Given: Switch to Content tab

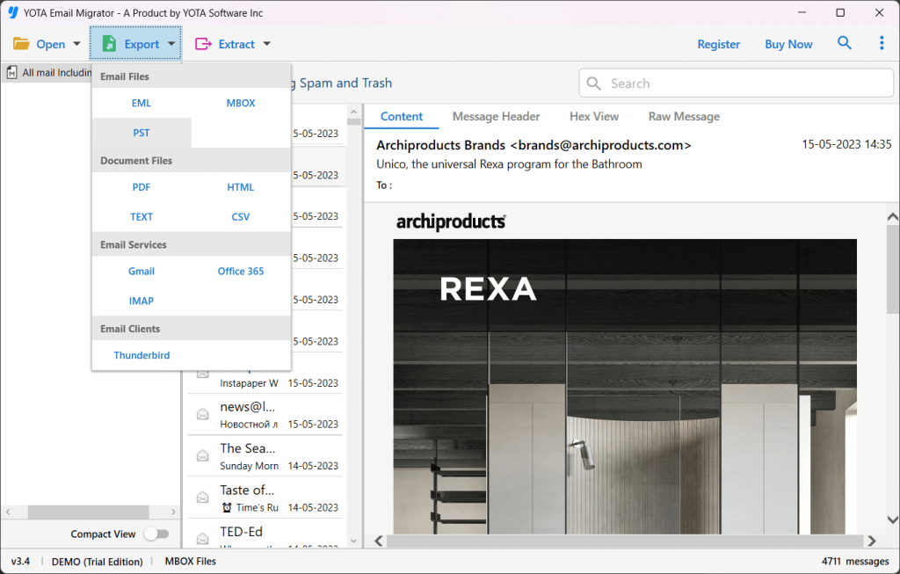Looking at the screenshot, I should [x=401, y=117].
